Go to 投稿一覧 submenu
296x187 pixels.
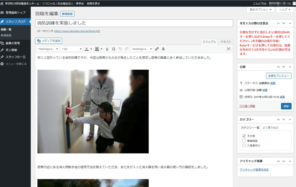(x=6, y=29)
